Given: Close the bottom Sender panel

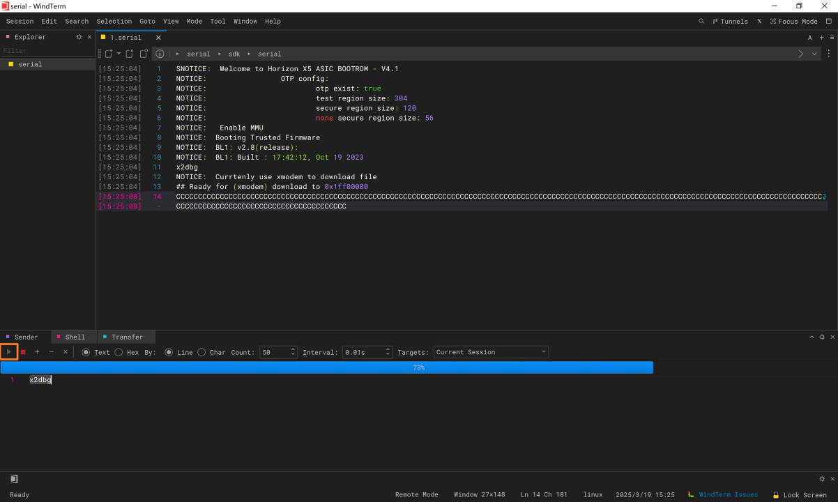Looking at the screenshot, I should [832, 337].
